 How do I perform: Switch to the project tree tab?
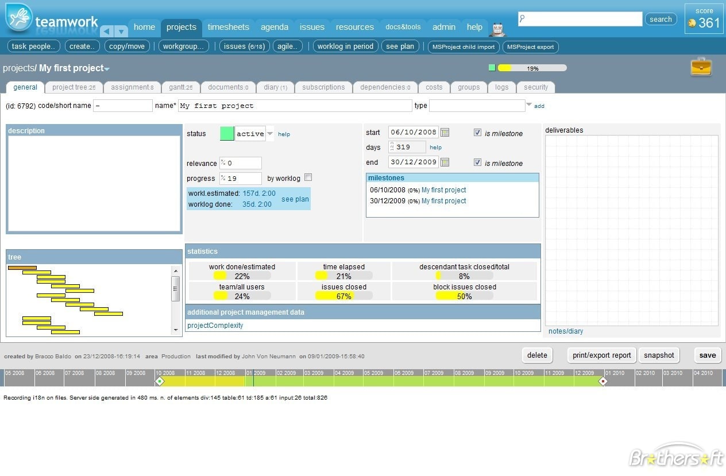click(74, 87)
